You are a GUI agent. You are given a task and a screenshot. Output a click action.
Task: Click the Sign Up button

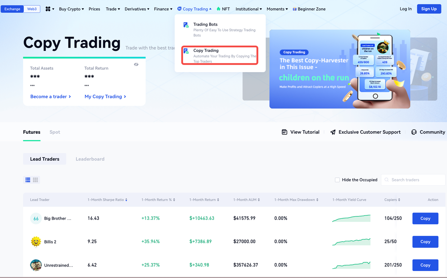click(429, 9)
